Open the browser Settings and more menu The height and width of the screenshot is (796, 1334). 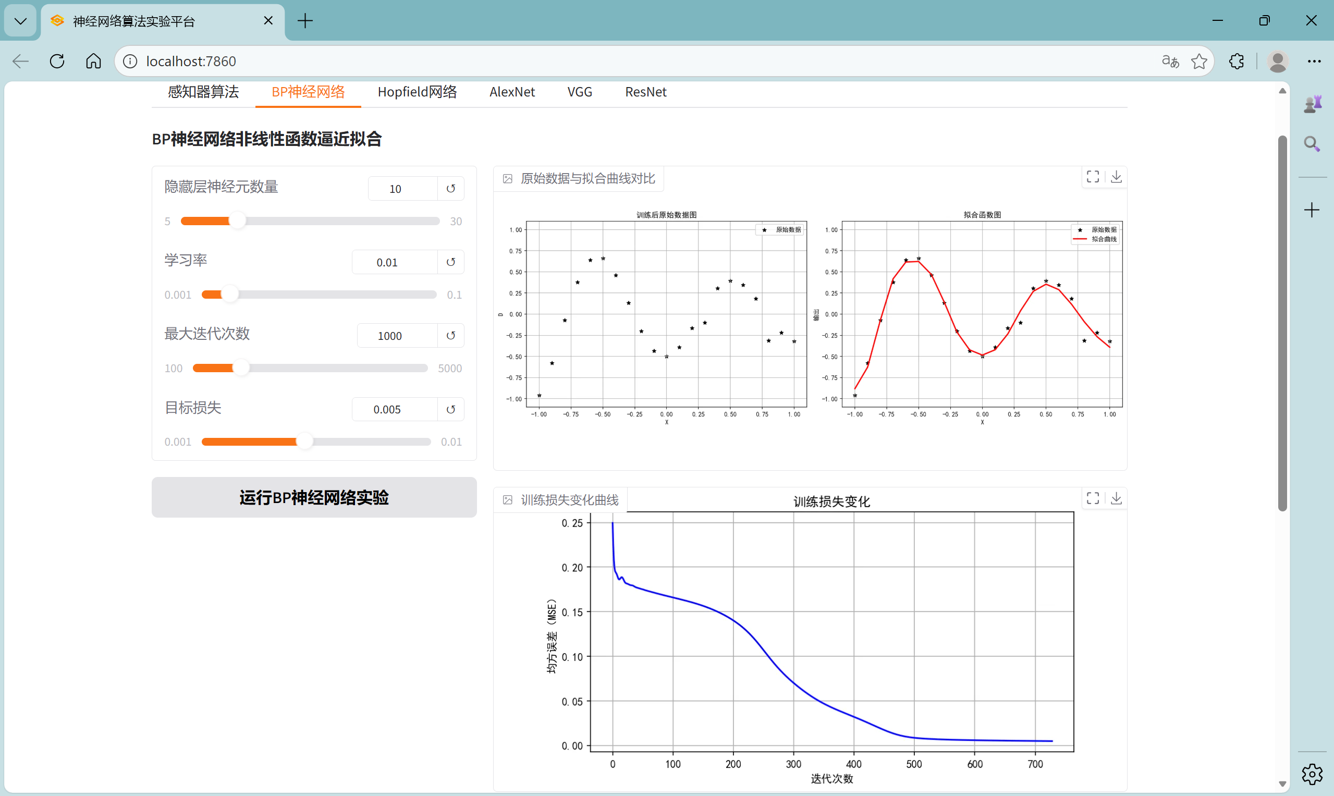pyautogui.click(x=1314, y=61)
